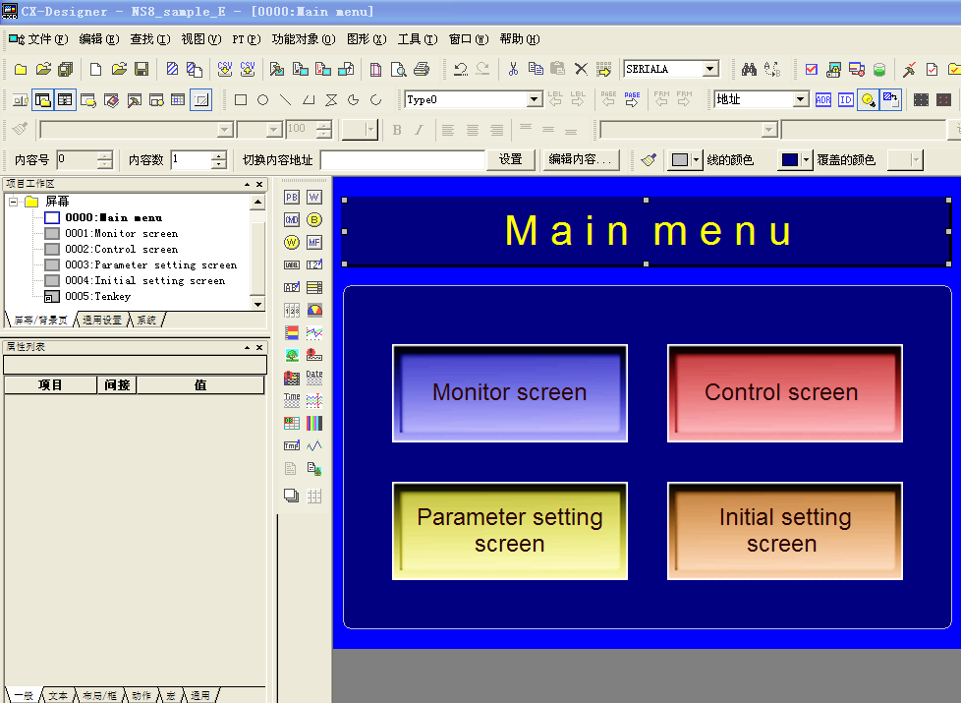Image resolution: width=961 pixels, height=703 pixels.
Task: Expand the Type0 combo box
Action: click(x=535, y=99)
